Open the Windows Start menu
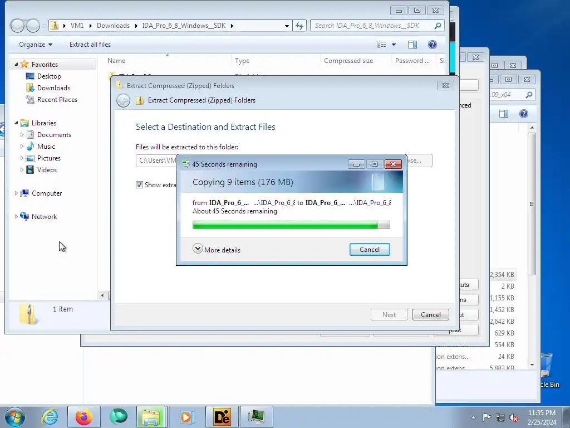The height and width of the screenshot is (428, 570). coord(15,417)
